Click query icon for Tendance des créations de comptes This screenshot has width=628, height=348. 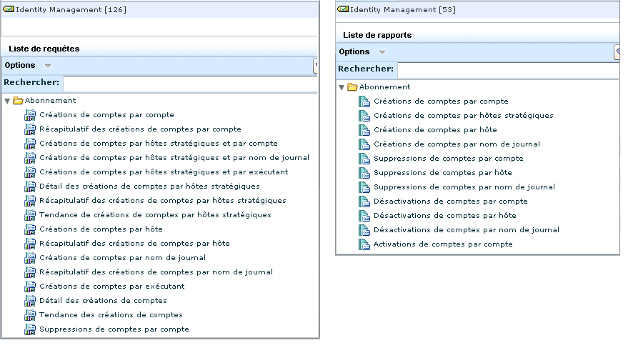[x=30, y=315]
